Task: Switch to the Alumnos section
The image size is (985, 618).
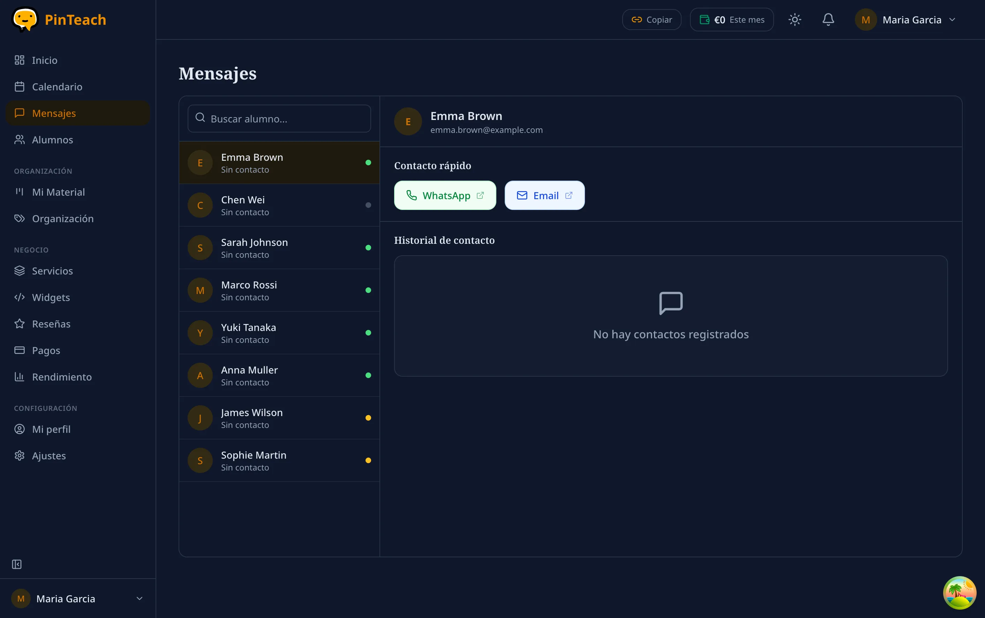Action: point(52,140)
